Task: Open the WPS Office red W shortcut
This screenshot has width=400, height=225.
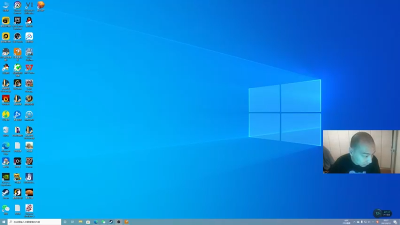Action: click(29, 69)
